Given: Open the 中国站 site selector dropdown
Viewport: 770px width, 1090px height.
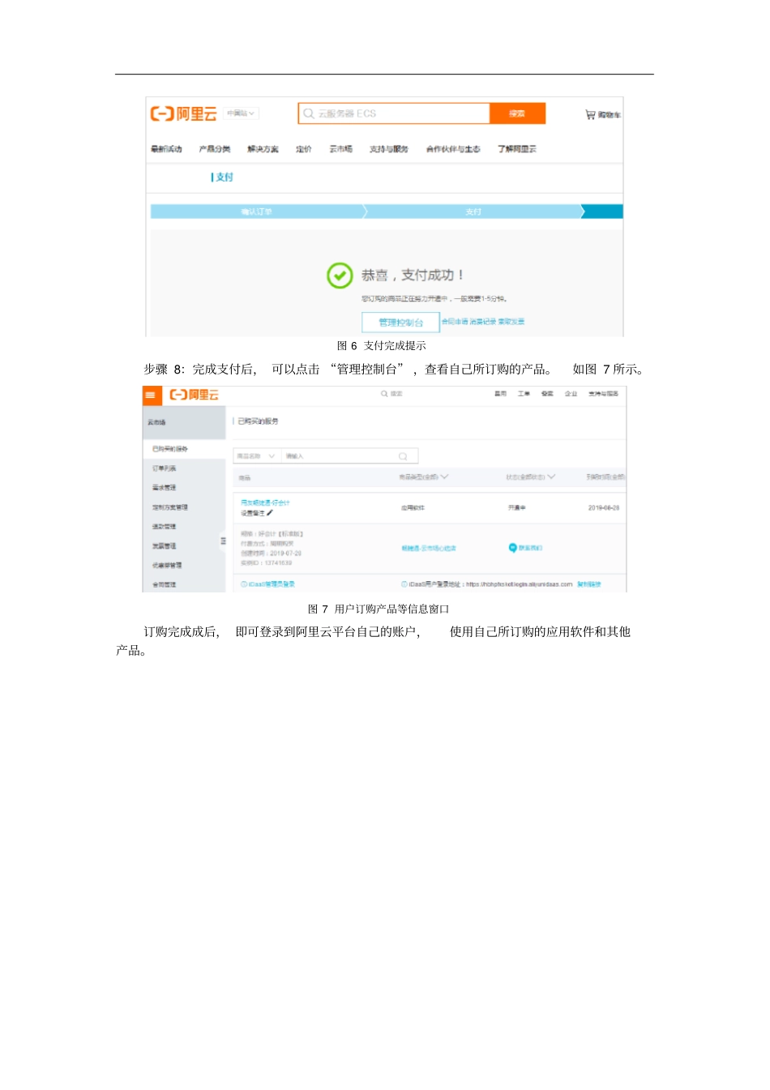Looking at the screenshot, I should click(x=242, y=113).
